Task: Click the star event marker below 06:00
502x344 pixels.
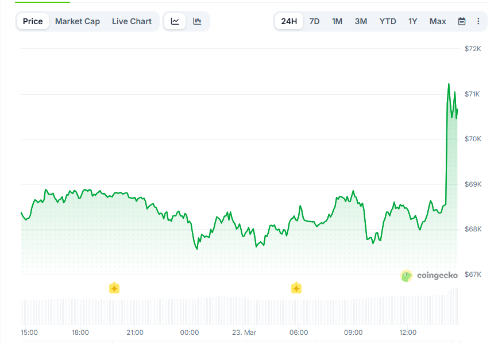Action: [296, 288]
